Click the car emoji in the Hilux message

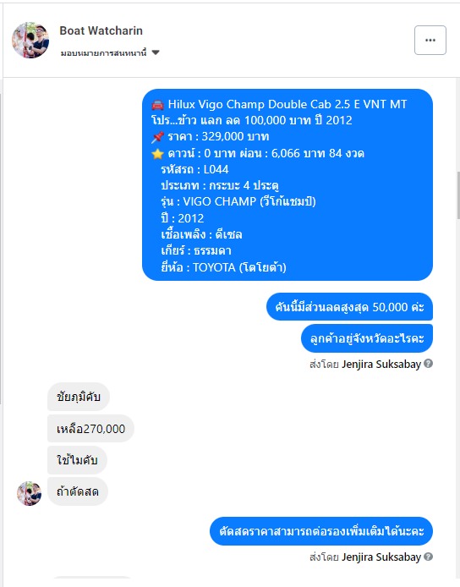coord(157,104)
